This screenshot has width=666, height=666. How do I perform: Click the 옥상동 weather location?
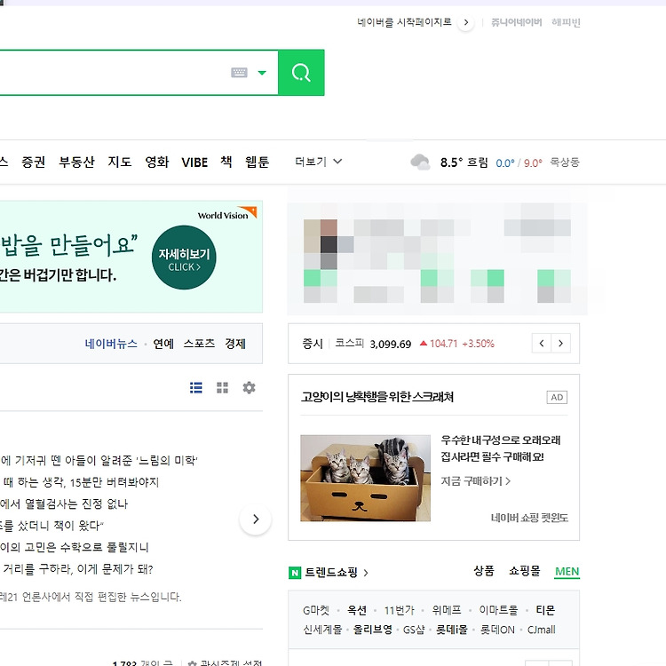(565, 163)
